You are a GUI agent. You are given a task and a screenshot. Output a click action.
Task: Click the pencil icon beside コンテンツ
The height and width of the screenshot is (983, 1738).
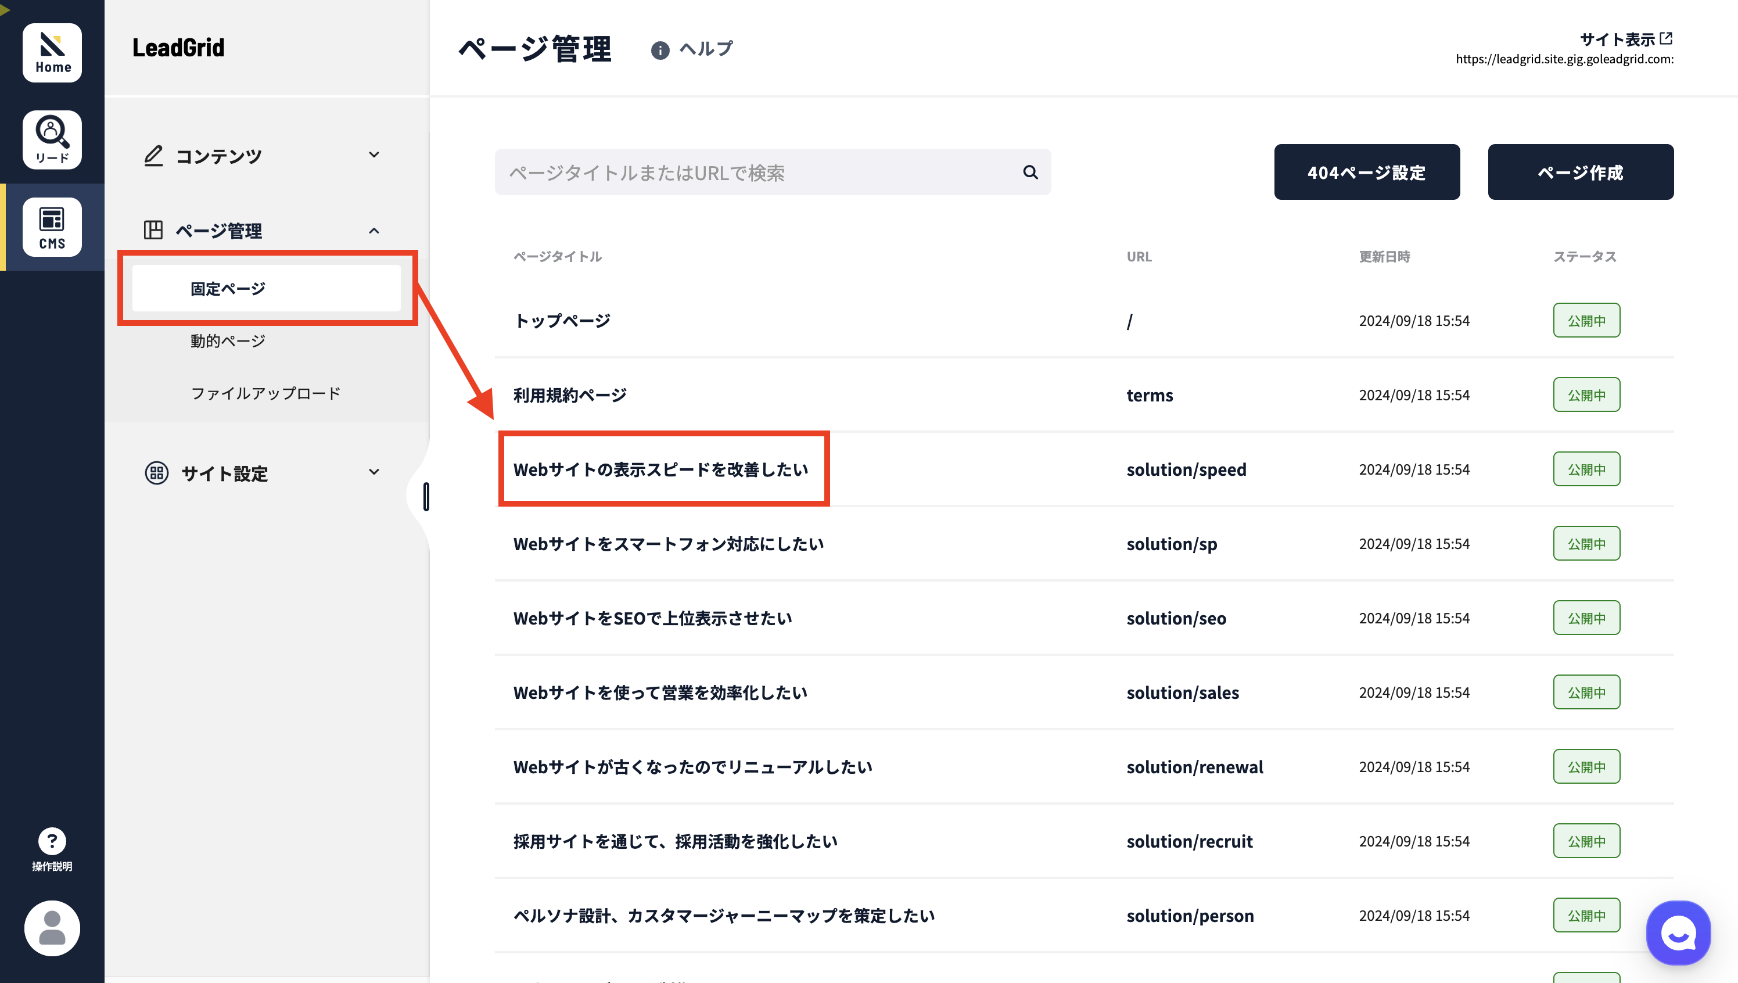(153, 156)
